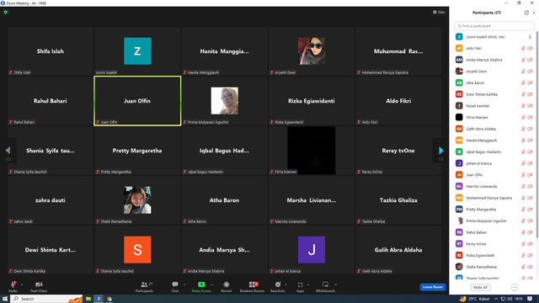Click the Windows taskbar Search box
This screenshot has height=303, width=539.
click(47, 299)
